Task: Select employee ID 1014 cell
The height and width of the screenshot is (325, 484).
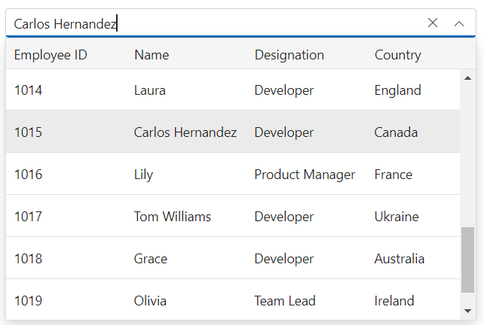Action: coord(28,90)
